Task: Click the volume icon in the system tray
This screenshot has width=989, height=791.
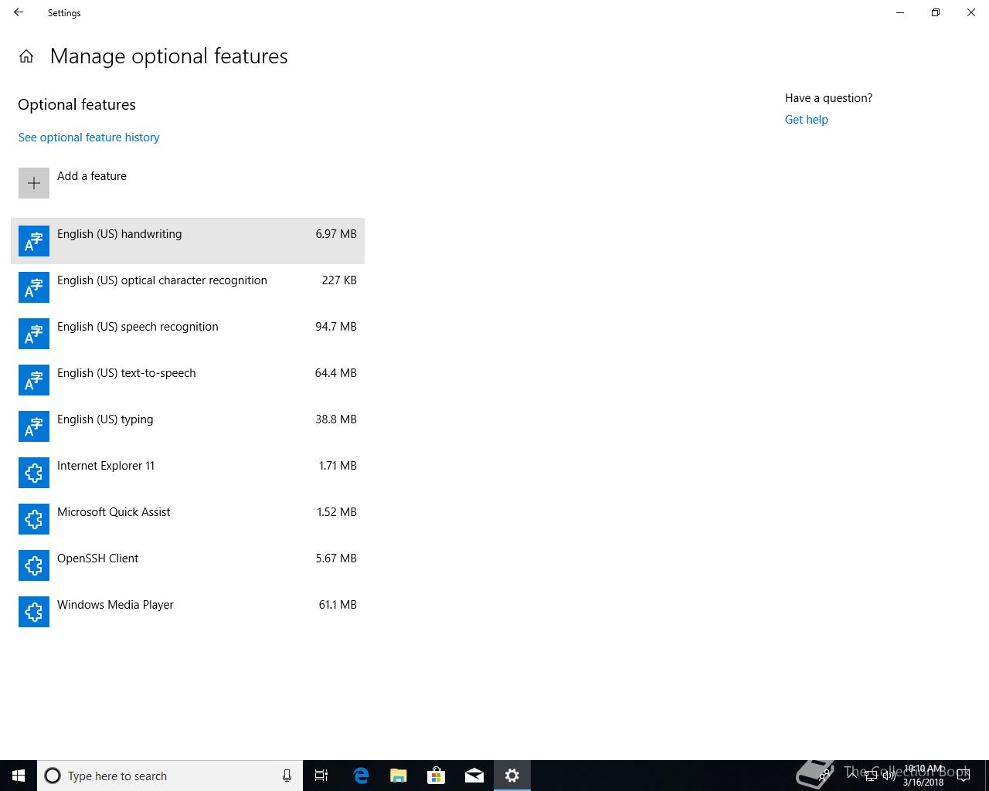Action: 889,776
